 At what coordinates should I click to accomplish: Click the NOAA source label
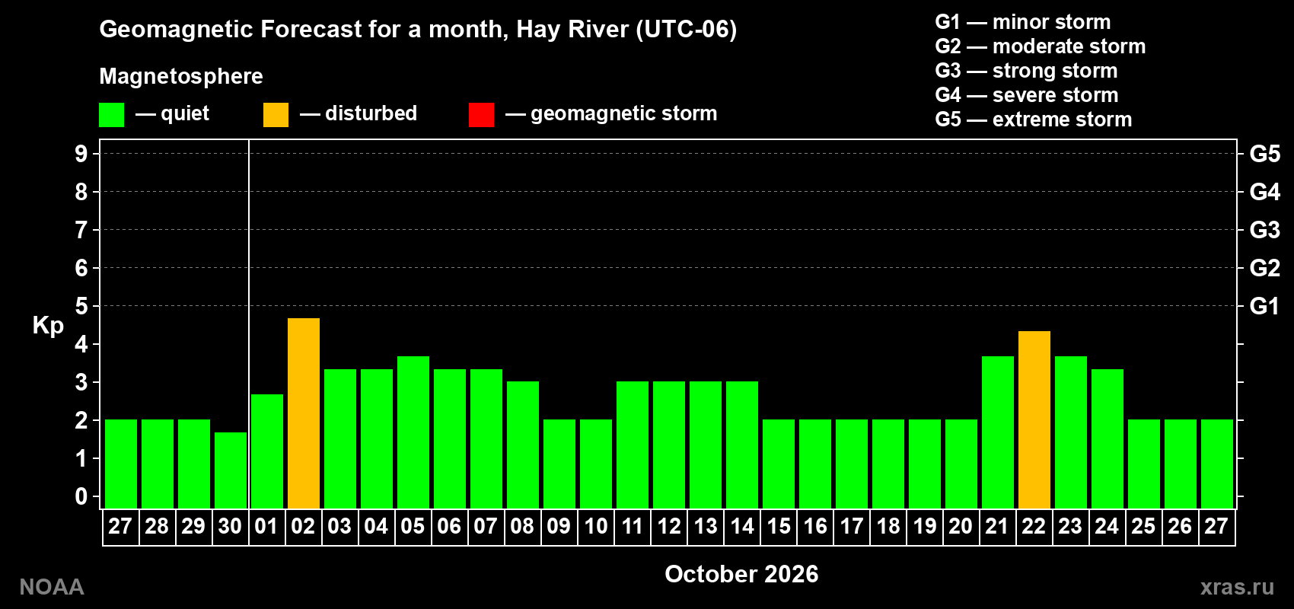click(x=52, y=587)
